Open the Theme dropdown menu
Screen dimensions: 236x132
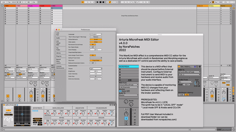click(x=96, y=69)
